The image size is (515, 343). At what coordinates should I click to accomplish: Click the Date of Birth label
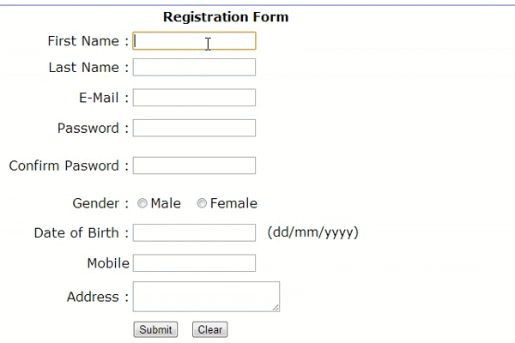pos(82,232)
